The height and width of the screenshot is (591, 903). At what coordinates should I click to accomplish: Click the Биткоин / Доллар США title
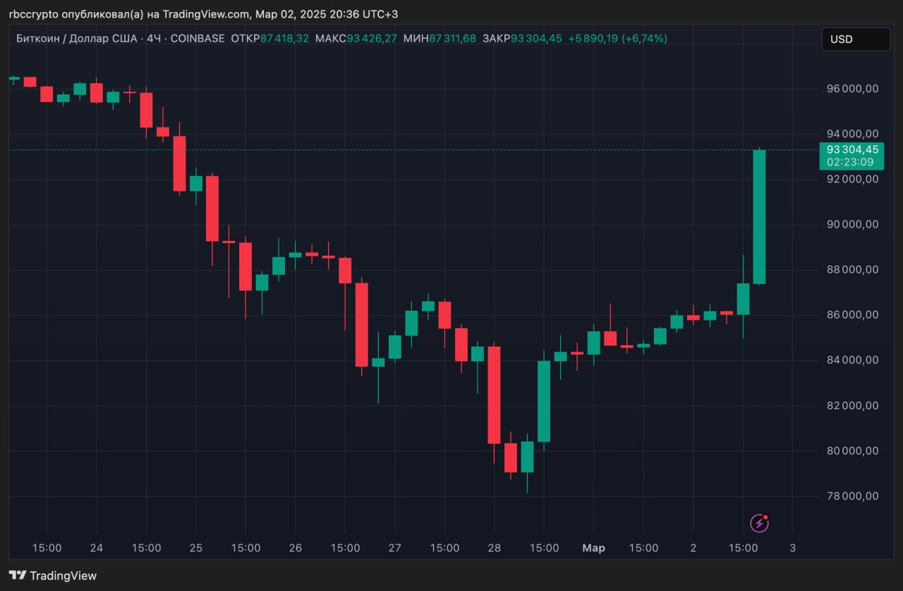tap(77, 39)
